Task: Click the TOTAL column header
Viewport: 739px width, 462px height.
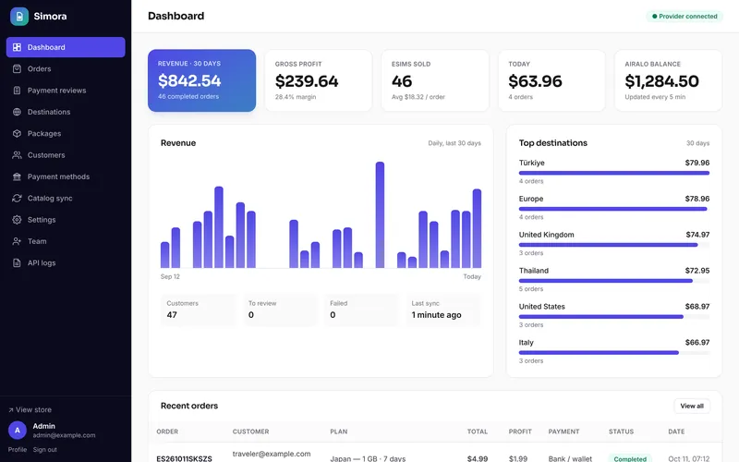Action: [x=478, y=432]
